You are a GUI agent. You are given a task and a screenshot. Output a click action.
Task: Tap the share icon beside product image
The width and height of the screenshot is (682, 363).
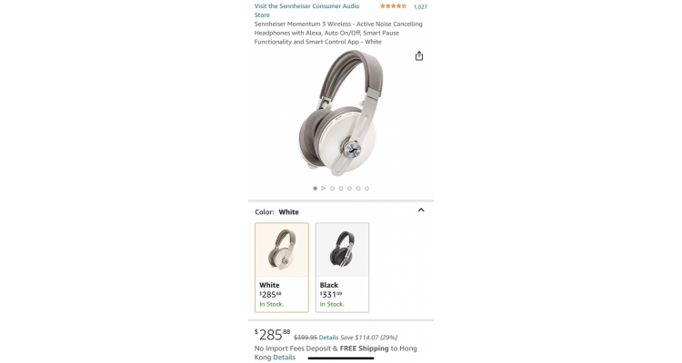tap(419, 56)
